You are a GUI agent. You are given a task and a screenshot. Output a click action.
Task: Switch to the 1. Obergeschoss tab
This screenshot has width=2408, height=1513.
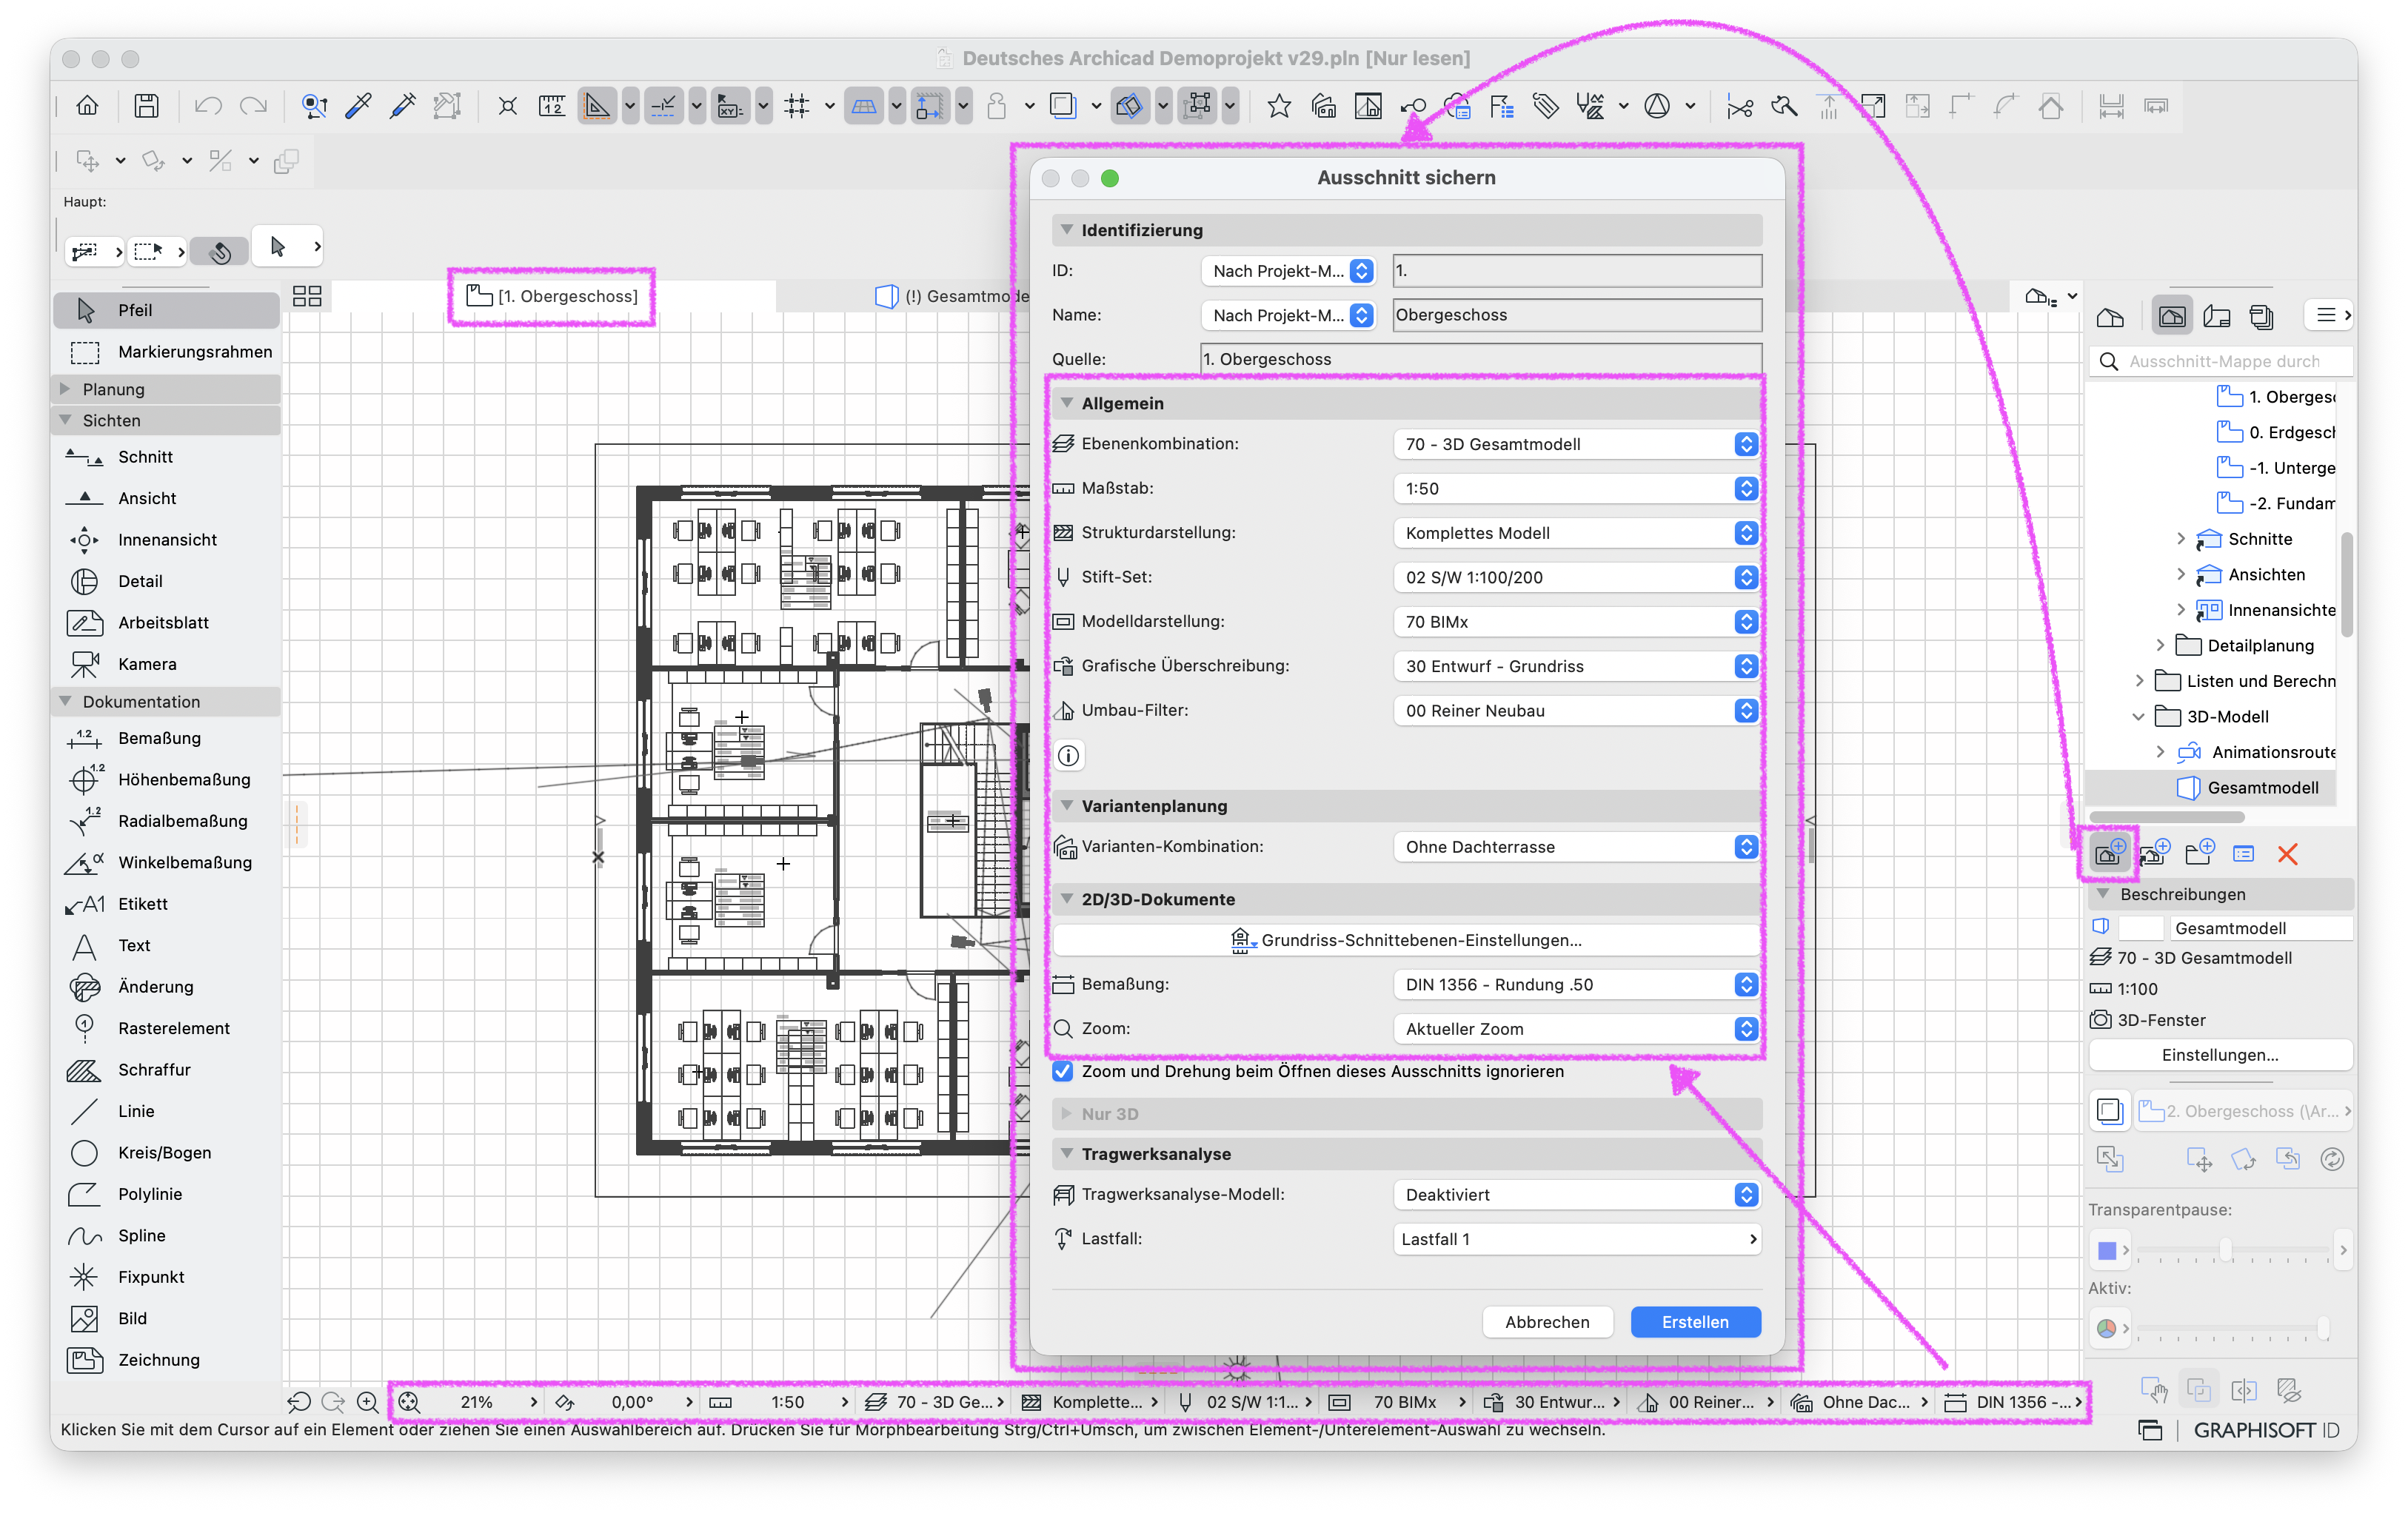pyautogui.click(x=552, y=296)
